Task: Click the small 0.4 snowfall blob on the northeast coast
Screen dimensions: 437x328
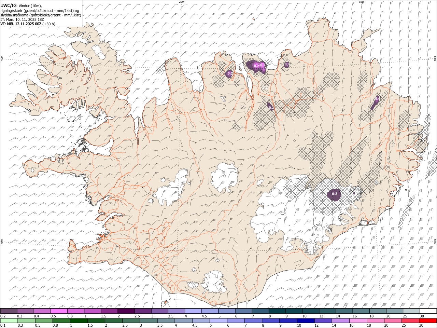Action: (286, 65)
